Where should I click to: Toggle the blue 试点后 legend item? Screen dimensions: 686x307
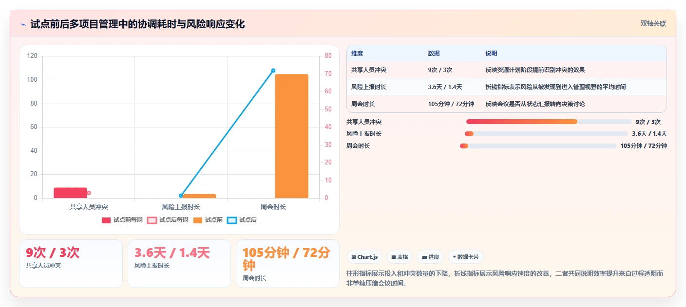[242, 220]
